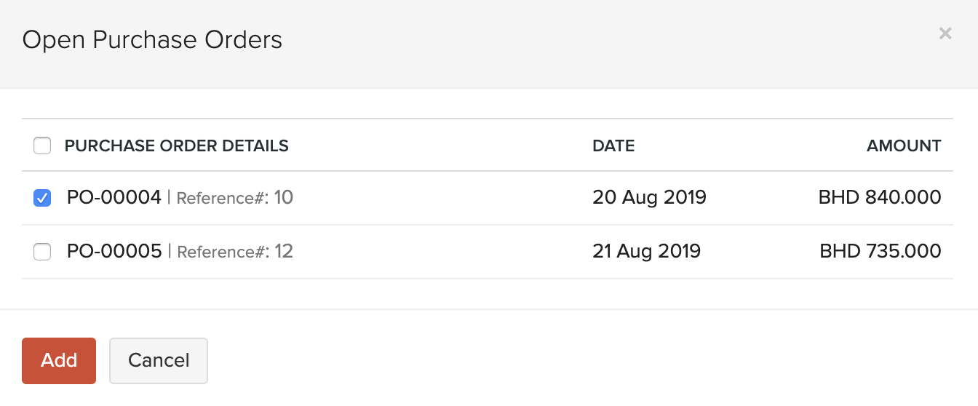The width and height of the screenshot is (978, 406).
Task: Uncheck the PO-00004 checkbox
Action: pos(42,198)
